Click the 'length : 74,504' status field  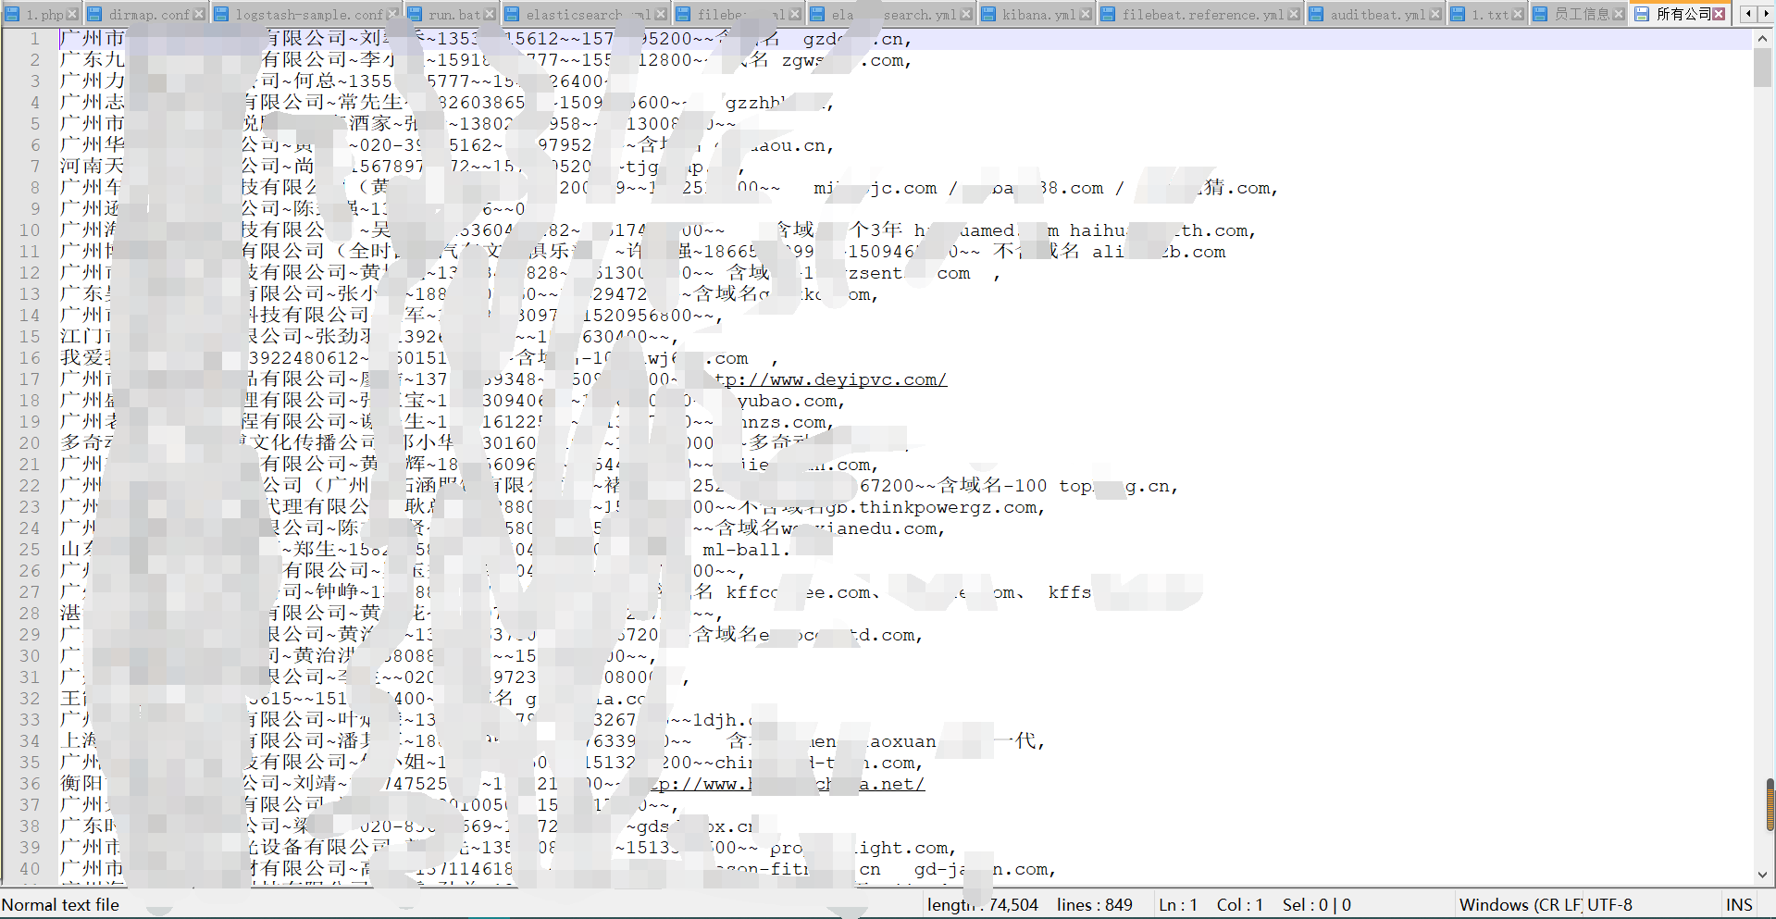click(x=983, y=905)
